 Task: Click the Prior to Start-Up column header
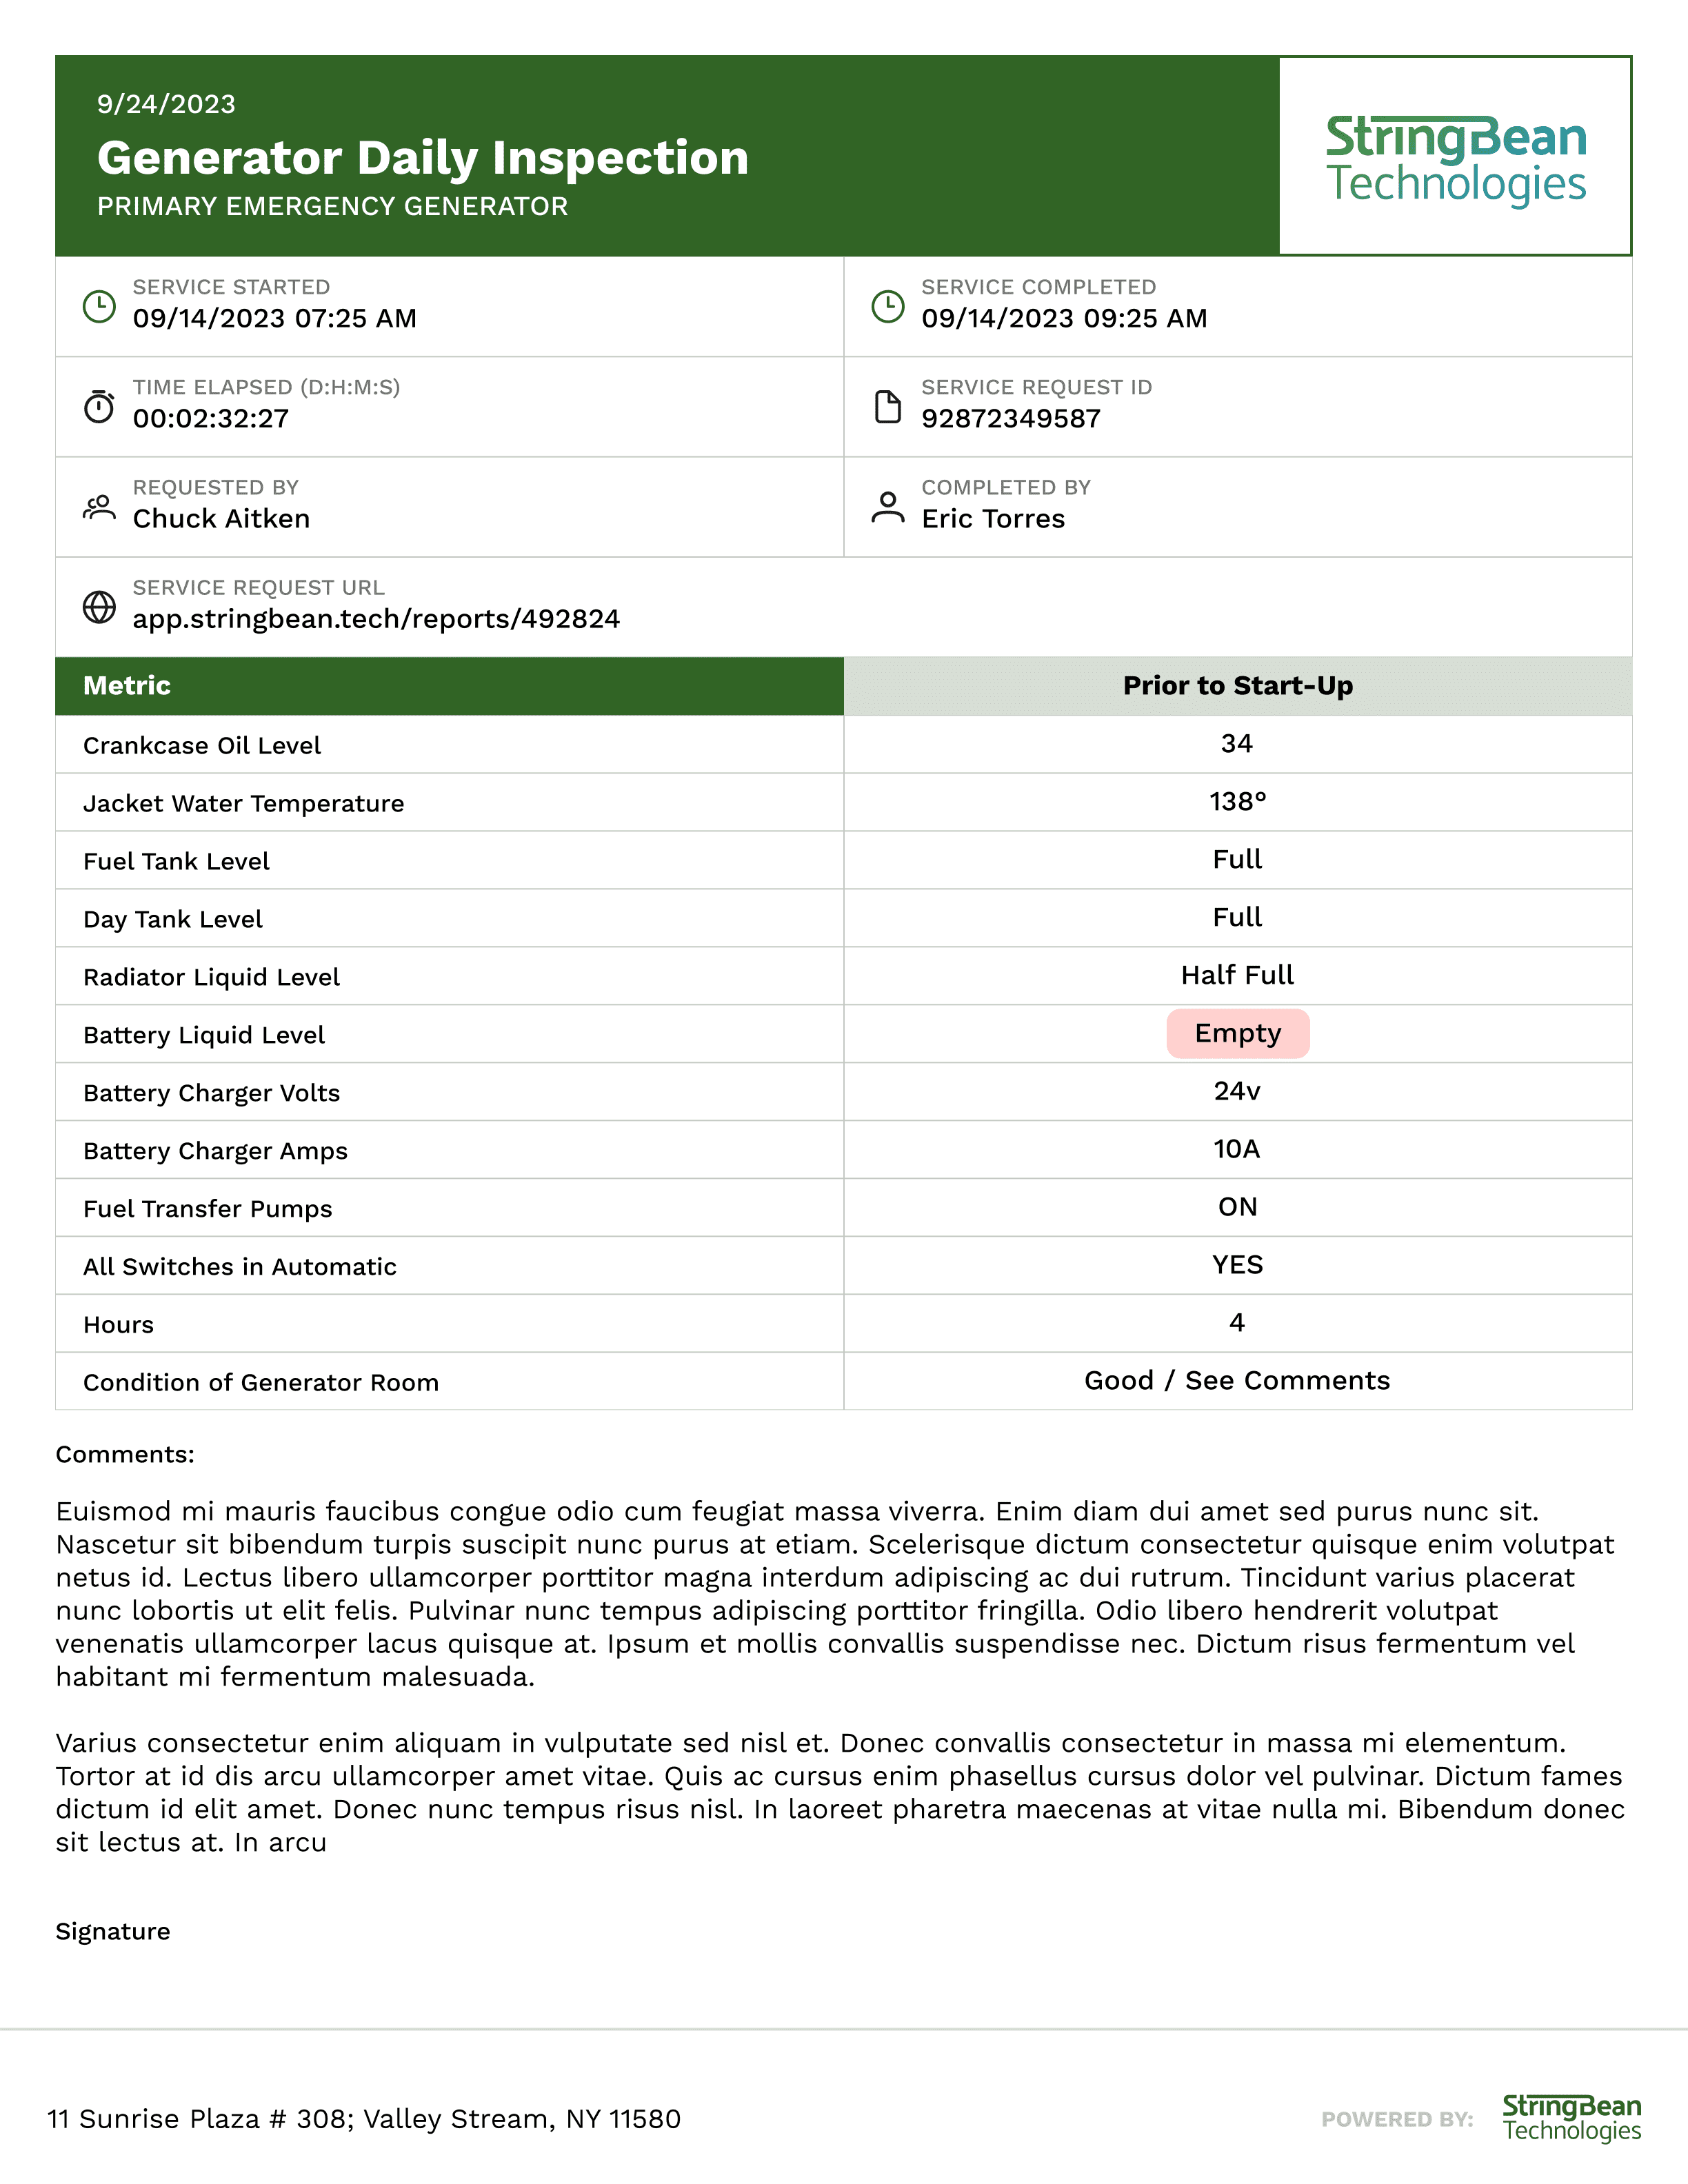coord(1238,686)
